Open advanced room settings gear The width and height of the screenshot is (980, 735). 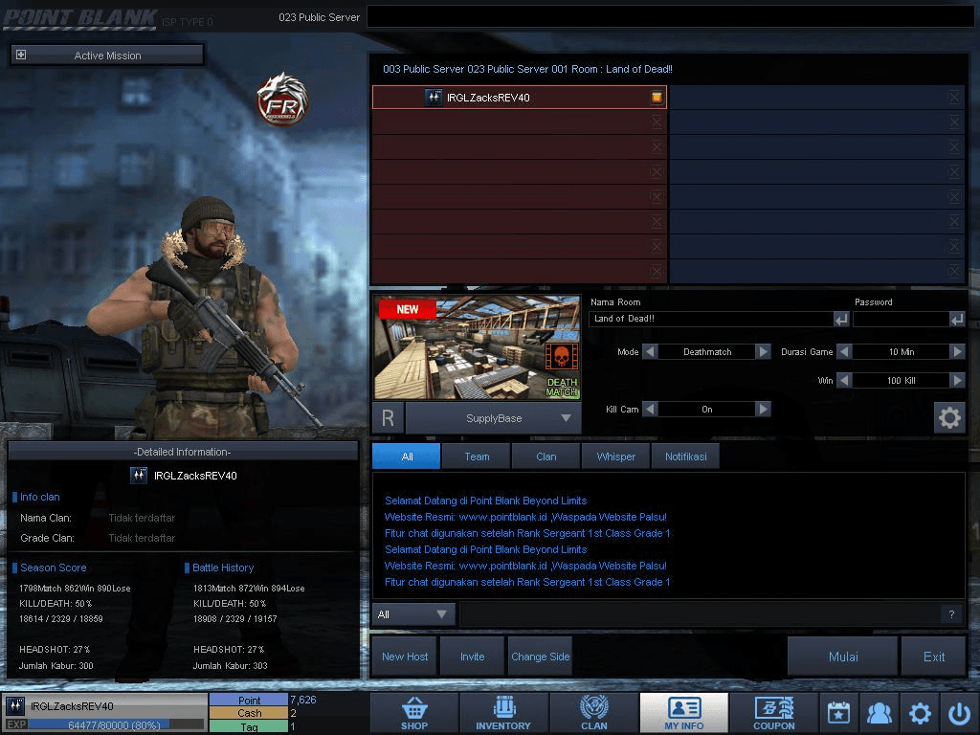(x=949, y=417)
